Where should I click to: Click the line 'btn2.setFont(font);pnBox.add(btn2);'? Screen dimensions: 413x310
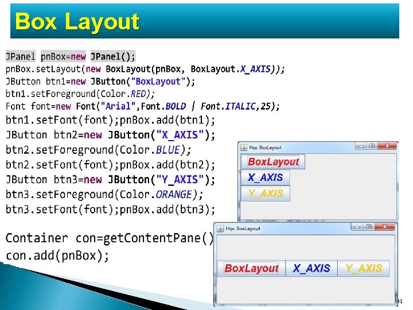pyautogui.click(x=110, y=165)
